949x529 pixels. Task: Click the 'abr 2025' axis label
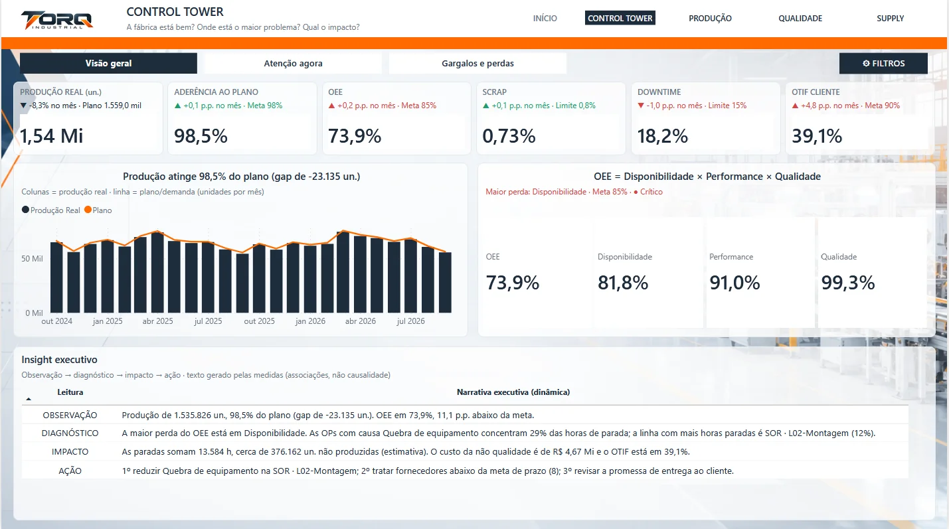tap(158, 321)
